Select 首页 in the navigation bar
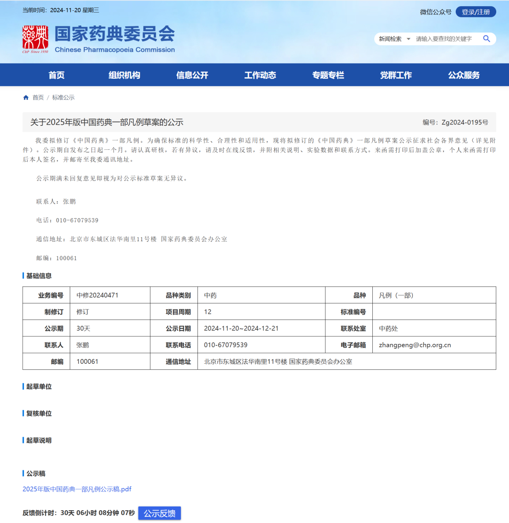 click(x=56, y=74)
